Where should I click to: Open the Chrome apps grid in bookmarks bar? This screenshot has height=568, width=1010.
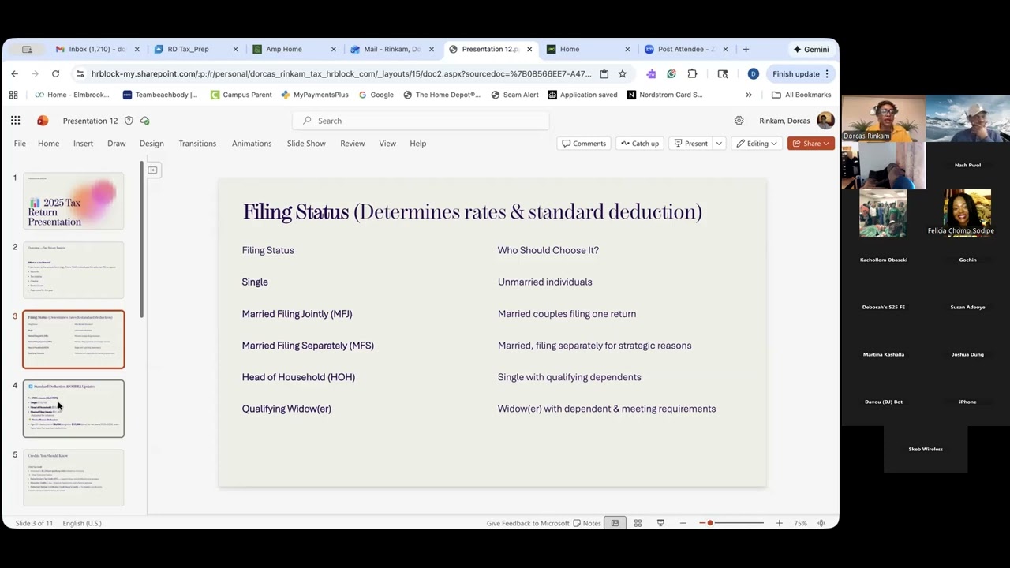click(13, 95)
